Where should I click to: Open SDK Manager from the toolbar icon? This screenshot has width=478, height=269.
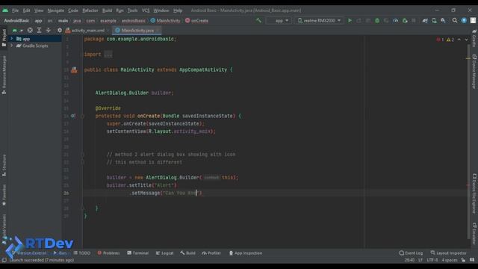pyautogui.click(x=443, y=20)
